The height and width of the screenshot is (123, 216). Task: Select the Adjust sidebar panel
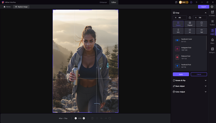(x=212, y=32)
